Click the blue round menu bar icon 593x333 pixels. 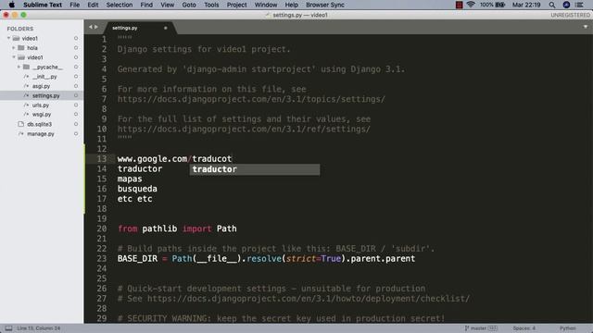tap(566, 5)
